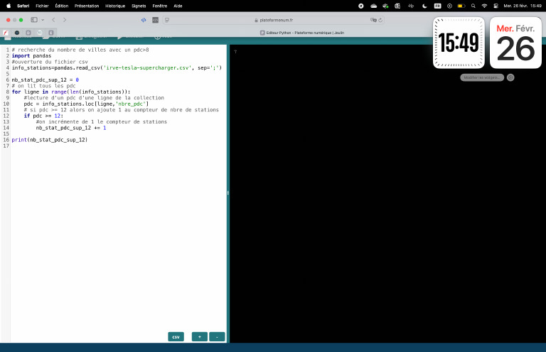Open Spotlight search magnifier in menu bar

473,5
